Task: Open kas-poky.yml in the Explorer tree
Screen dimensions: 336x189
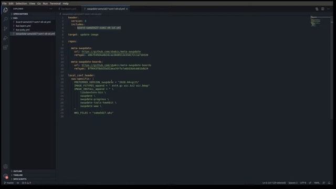Action: [23, 30]
